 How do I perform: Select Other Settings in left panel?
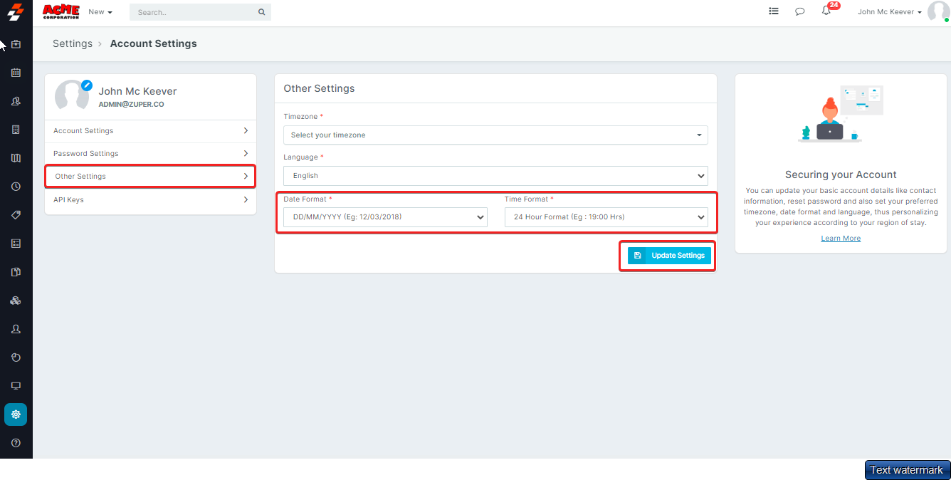click(150, 177)
